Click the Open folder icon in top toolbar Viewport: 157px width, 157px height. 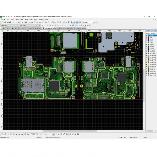5,22
